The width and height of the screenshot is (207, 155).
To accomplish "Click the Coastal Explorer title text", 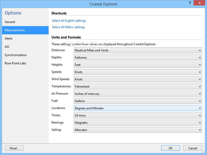I will point(103,4).
